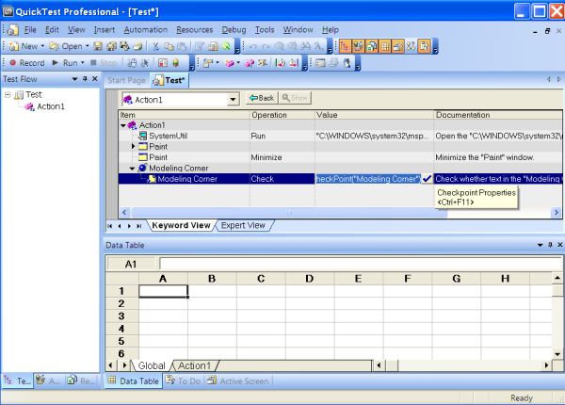The height and width of the screenshot is (405, 565).
Task: Open the Open button dropdown arrow
Action: [x=87, y=46]
